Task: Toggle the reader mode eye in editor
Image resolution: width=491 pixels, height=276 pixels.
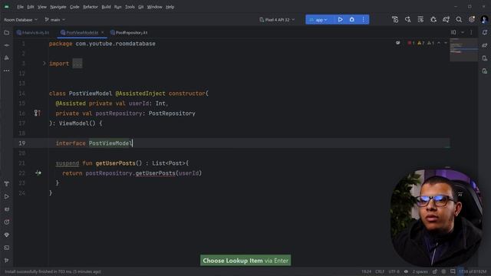Action: tap(397, 43)
